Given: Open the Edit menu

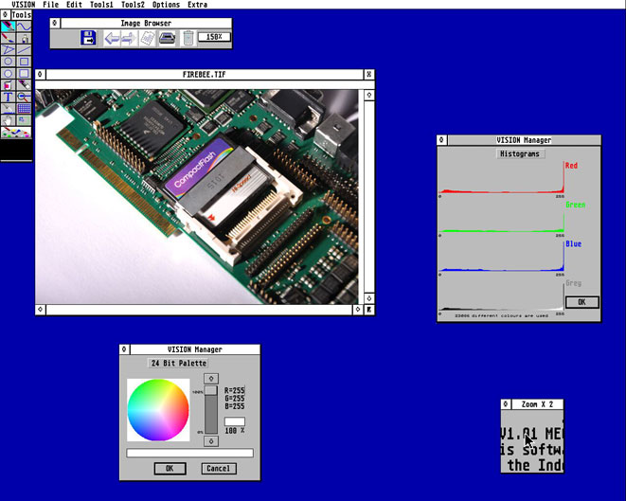Looking at the screenshot, I should 74,5.
